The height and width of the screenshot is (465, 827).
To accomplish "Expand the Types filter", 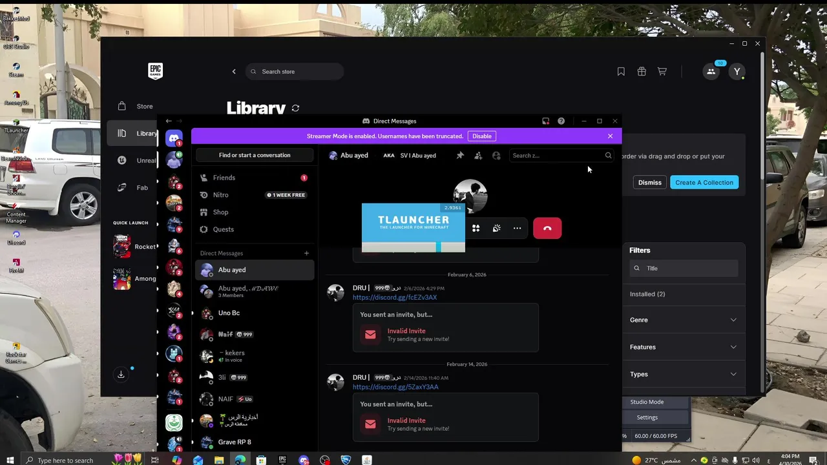I will pyautogui.click(x=684, y=375).
